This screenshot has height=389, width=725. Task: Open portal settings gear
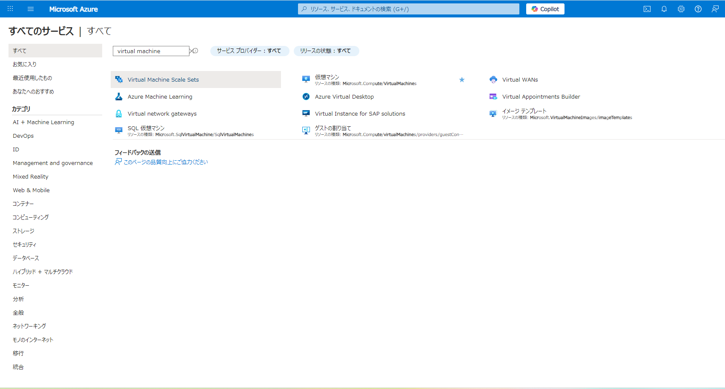click(x=681, y=9)
